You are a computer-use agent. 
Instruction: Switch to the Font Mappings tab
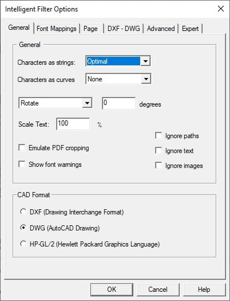(57, 29)
